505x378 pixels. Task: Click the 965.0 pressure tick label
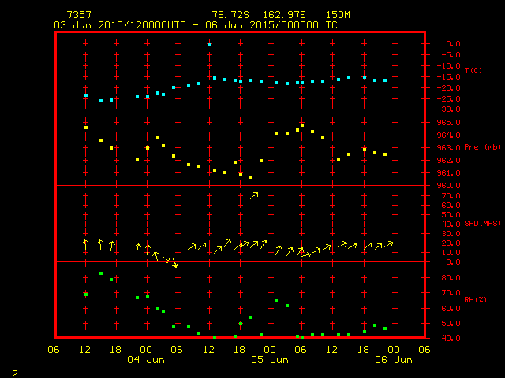pos(443,122)
